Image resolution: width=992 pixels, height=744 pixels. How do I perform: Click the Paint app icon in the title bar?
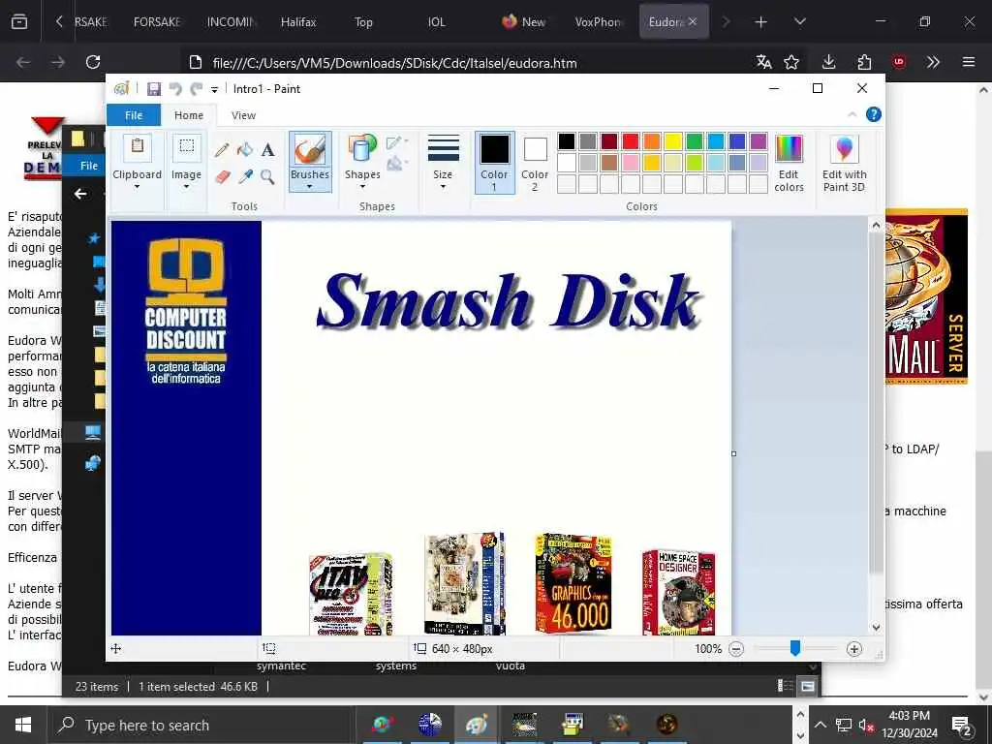(121, 88)
